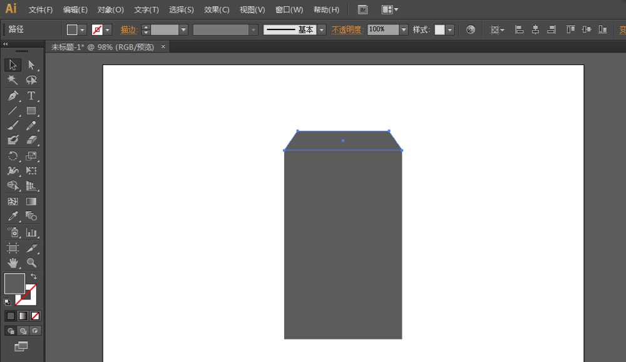Enable Draw Behind drawing mode

[x=23, y=330]
